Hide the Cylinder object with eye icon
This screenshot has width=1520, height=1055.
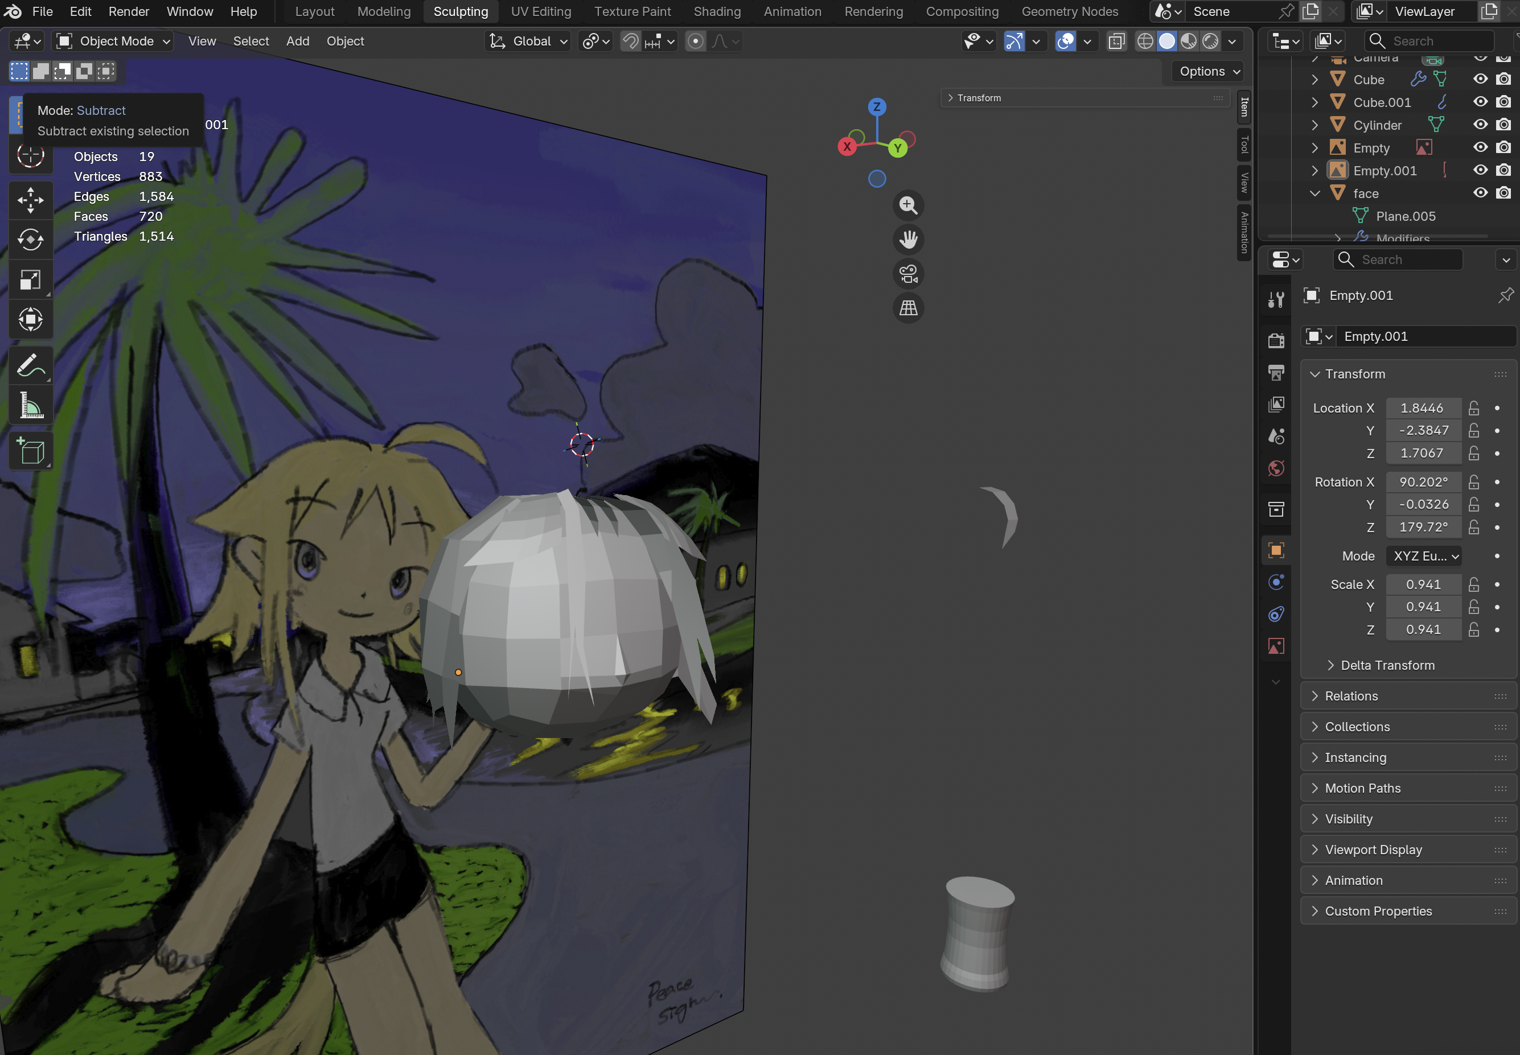click(x=1480, y=124)
